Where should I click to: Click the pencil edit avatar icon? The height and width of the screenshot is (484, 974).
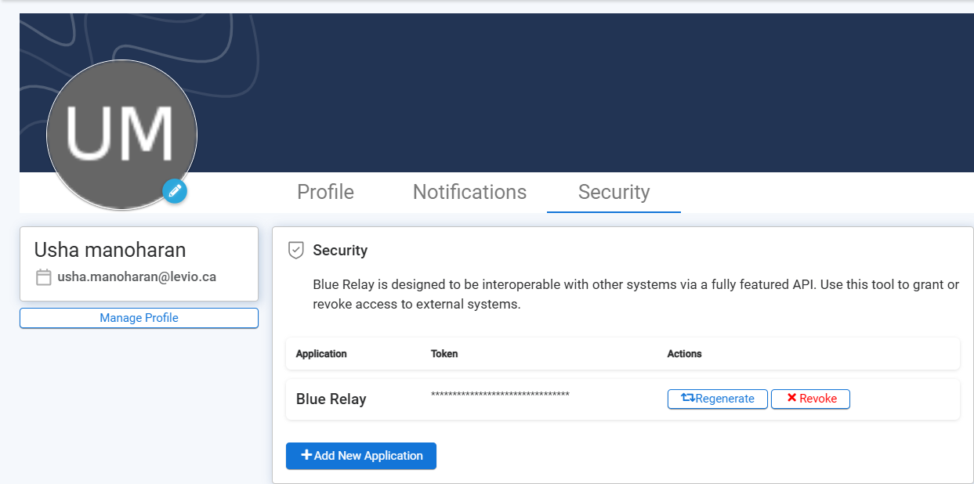coord(175,190)
